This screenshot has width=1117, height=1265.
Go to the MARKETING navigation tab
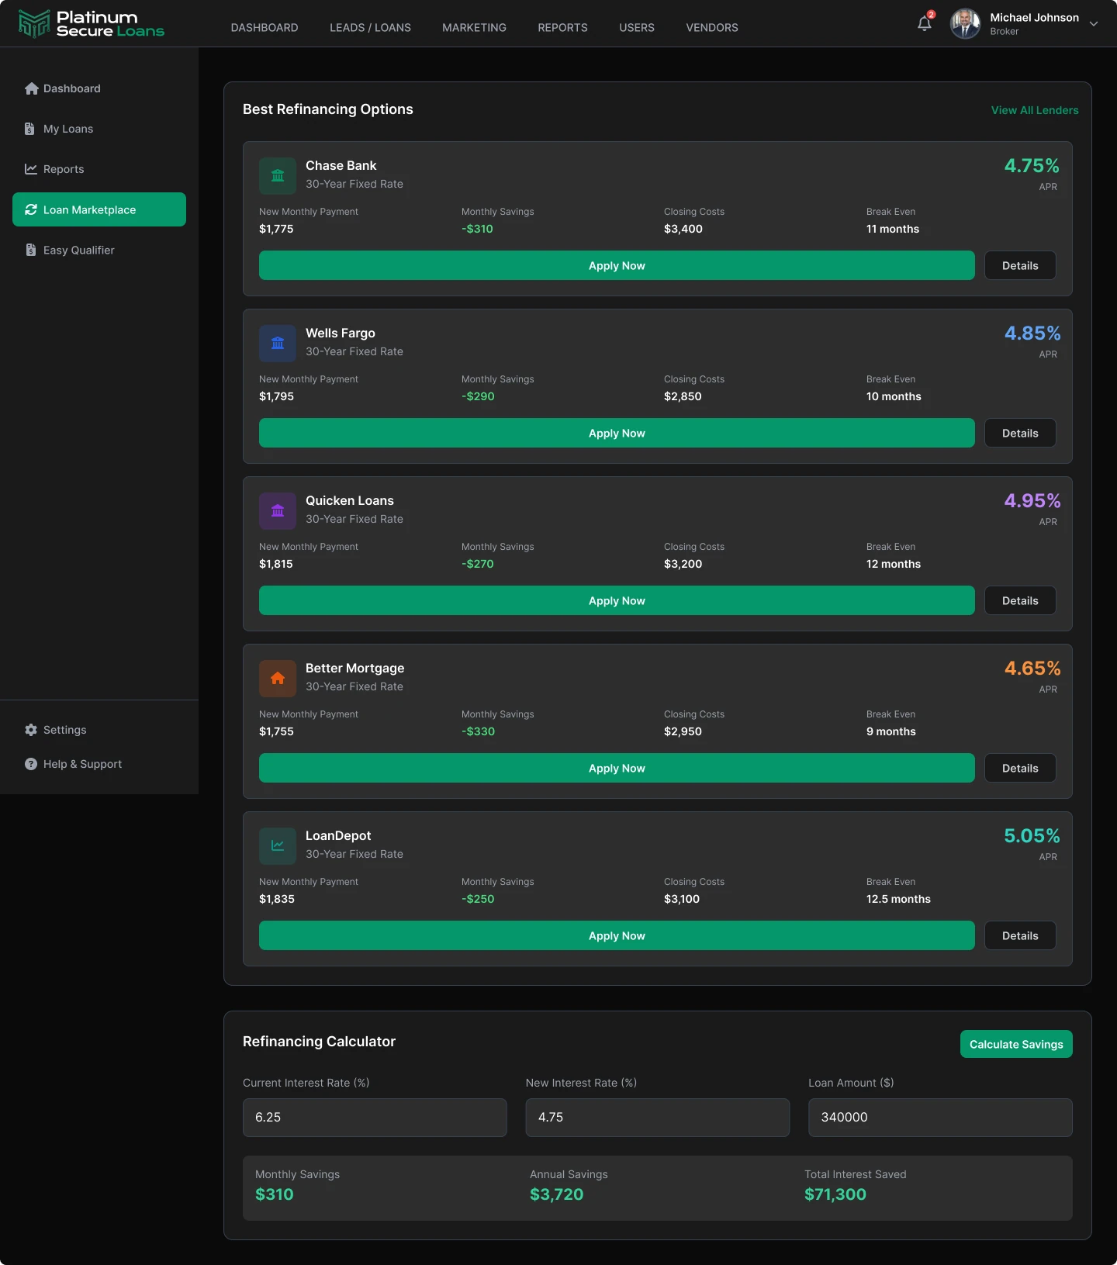474,28
